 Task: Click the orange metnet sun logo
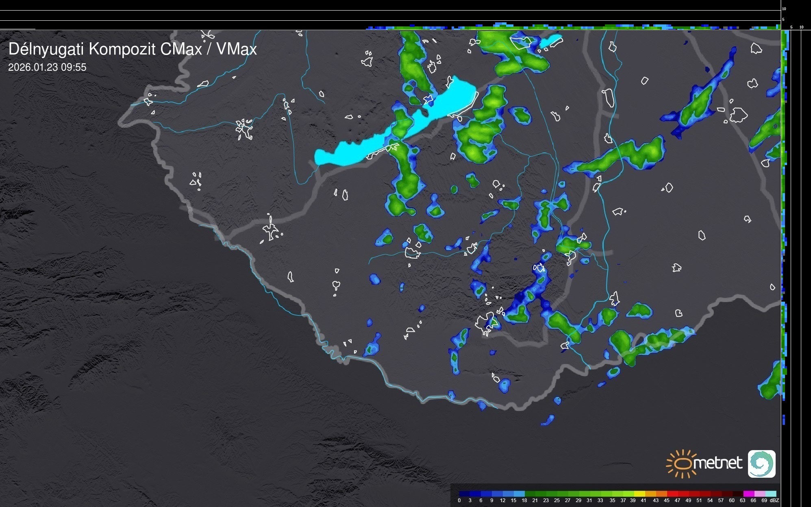coord(683,463)
